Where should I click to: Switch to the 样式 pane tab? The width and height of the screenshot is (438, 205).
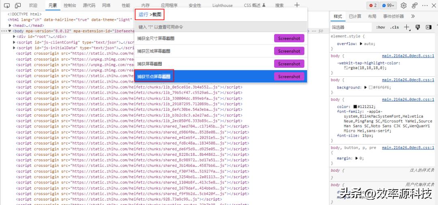(338, 17)
